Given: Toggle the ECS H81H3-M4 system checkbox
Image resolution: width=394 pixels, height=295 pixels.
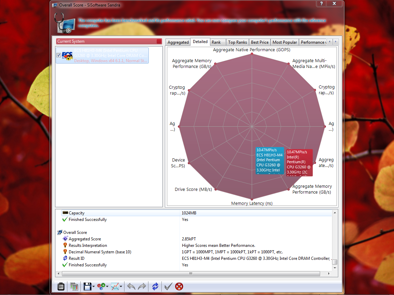Looking at the screenshot, I should click(59, 55).
